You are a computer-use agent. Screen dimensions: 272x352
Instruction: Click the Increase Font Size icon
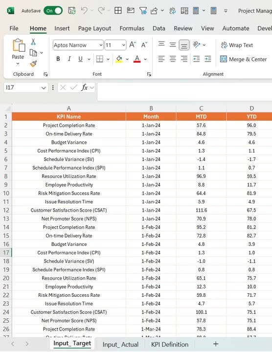pos(133,44)
